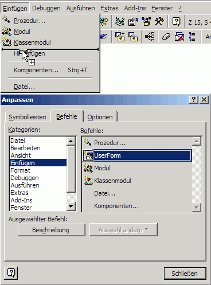Click the Befehle list scroll down arrow
This screenshot has height=285, width=211.
click(x=197, y=207)
